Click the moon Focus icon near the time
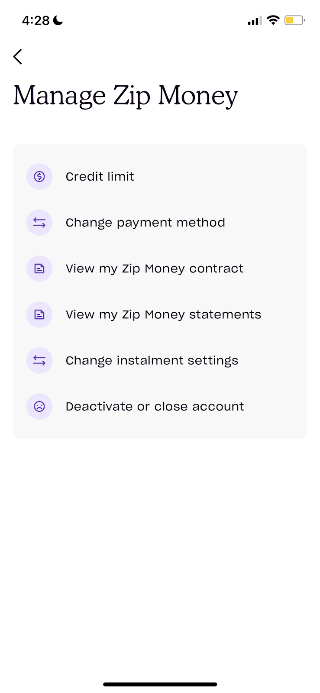The image size is (320, 693). coord(58,20)
